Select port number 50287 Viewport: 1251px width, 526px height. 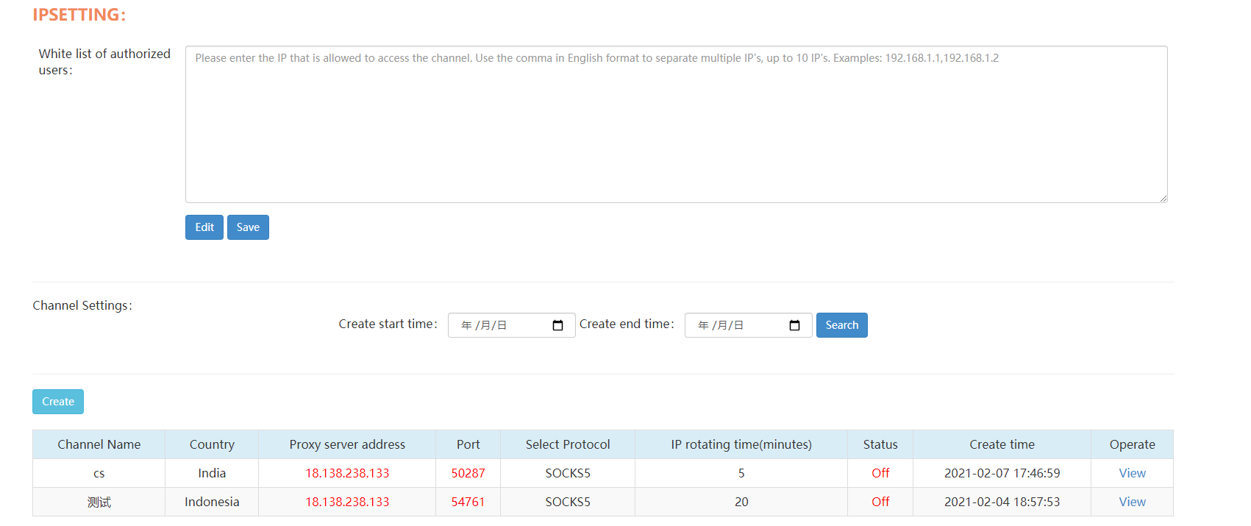click(468, 473)
